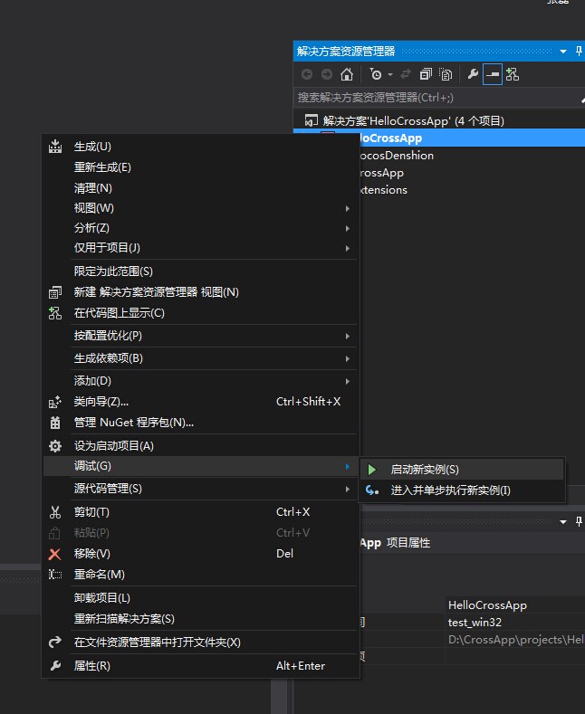Click 在文件资源管理器中打开文件夹(X)
This screenshot has width=585, height=714.
(157, 643)
